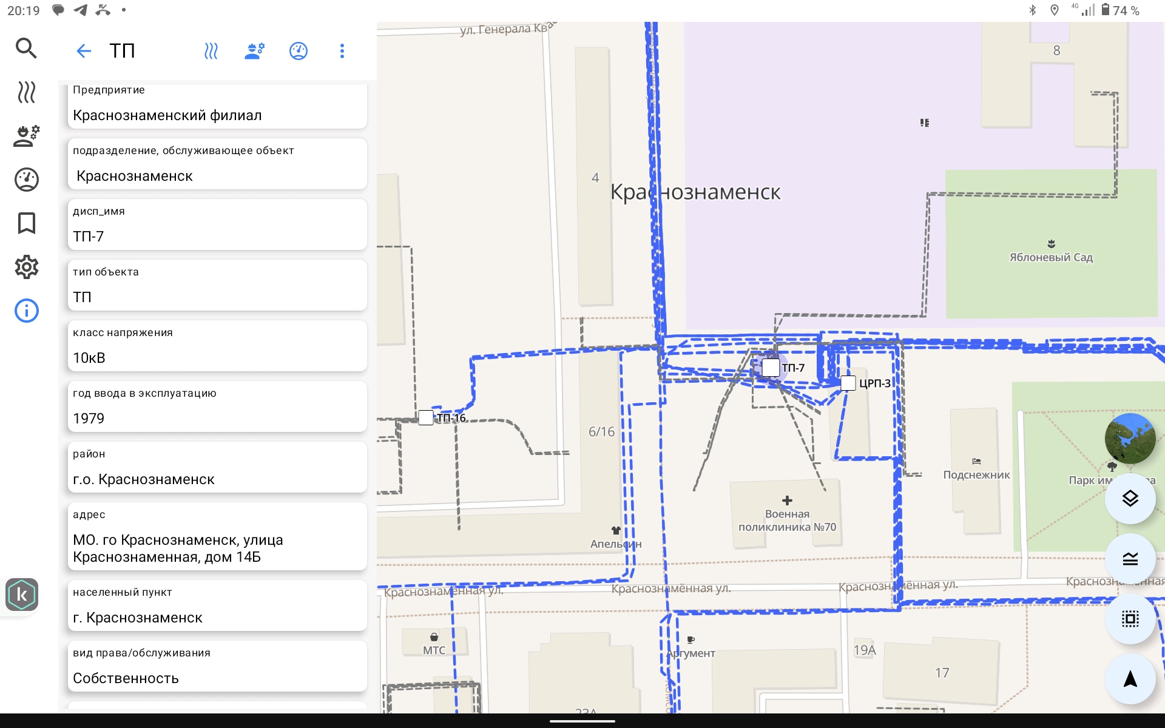Tap workers icon in ТП header
This screenshot has height=728, width=1165.
coord(255,51)
